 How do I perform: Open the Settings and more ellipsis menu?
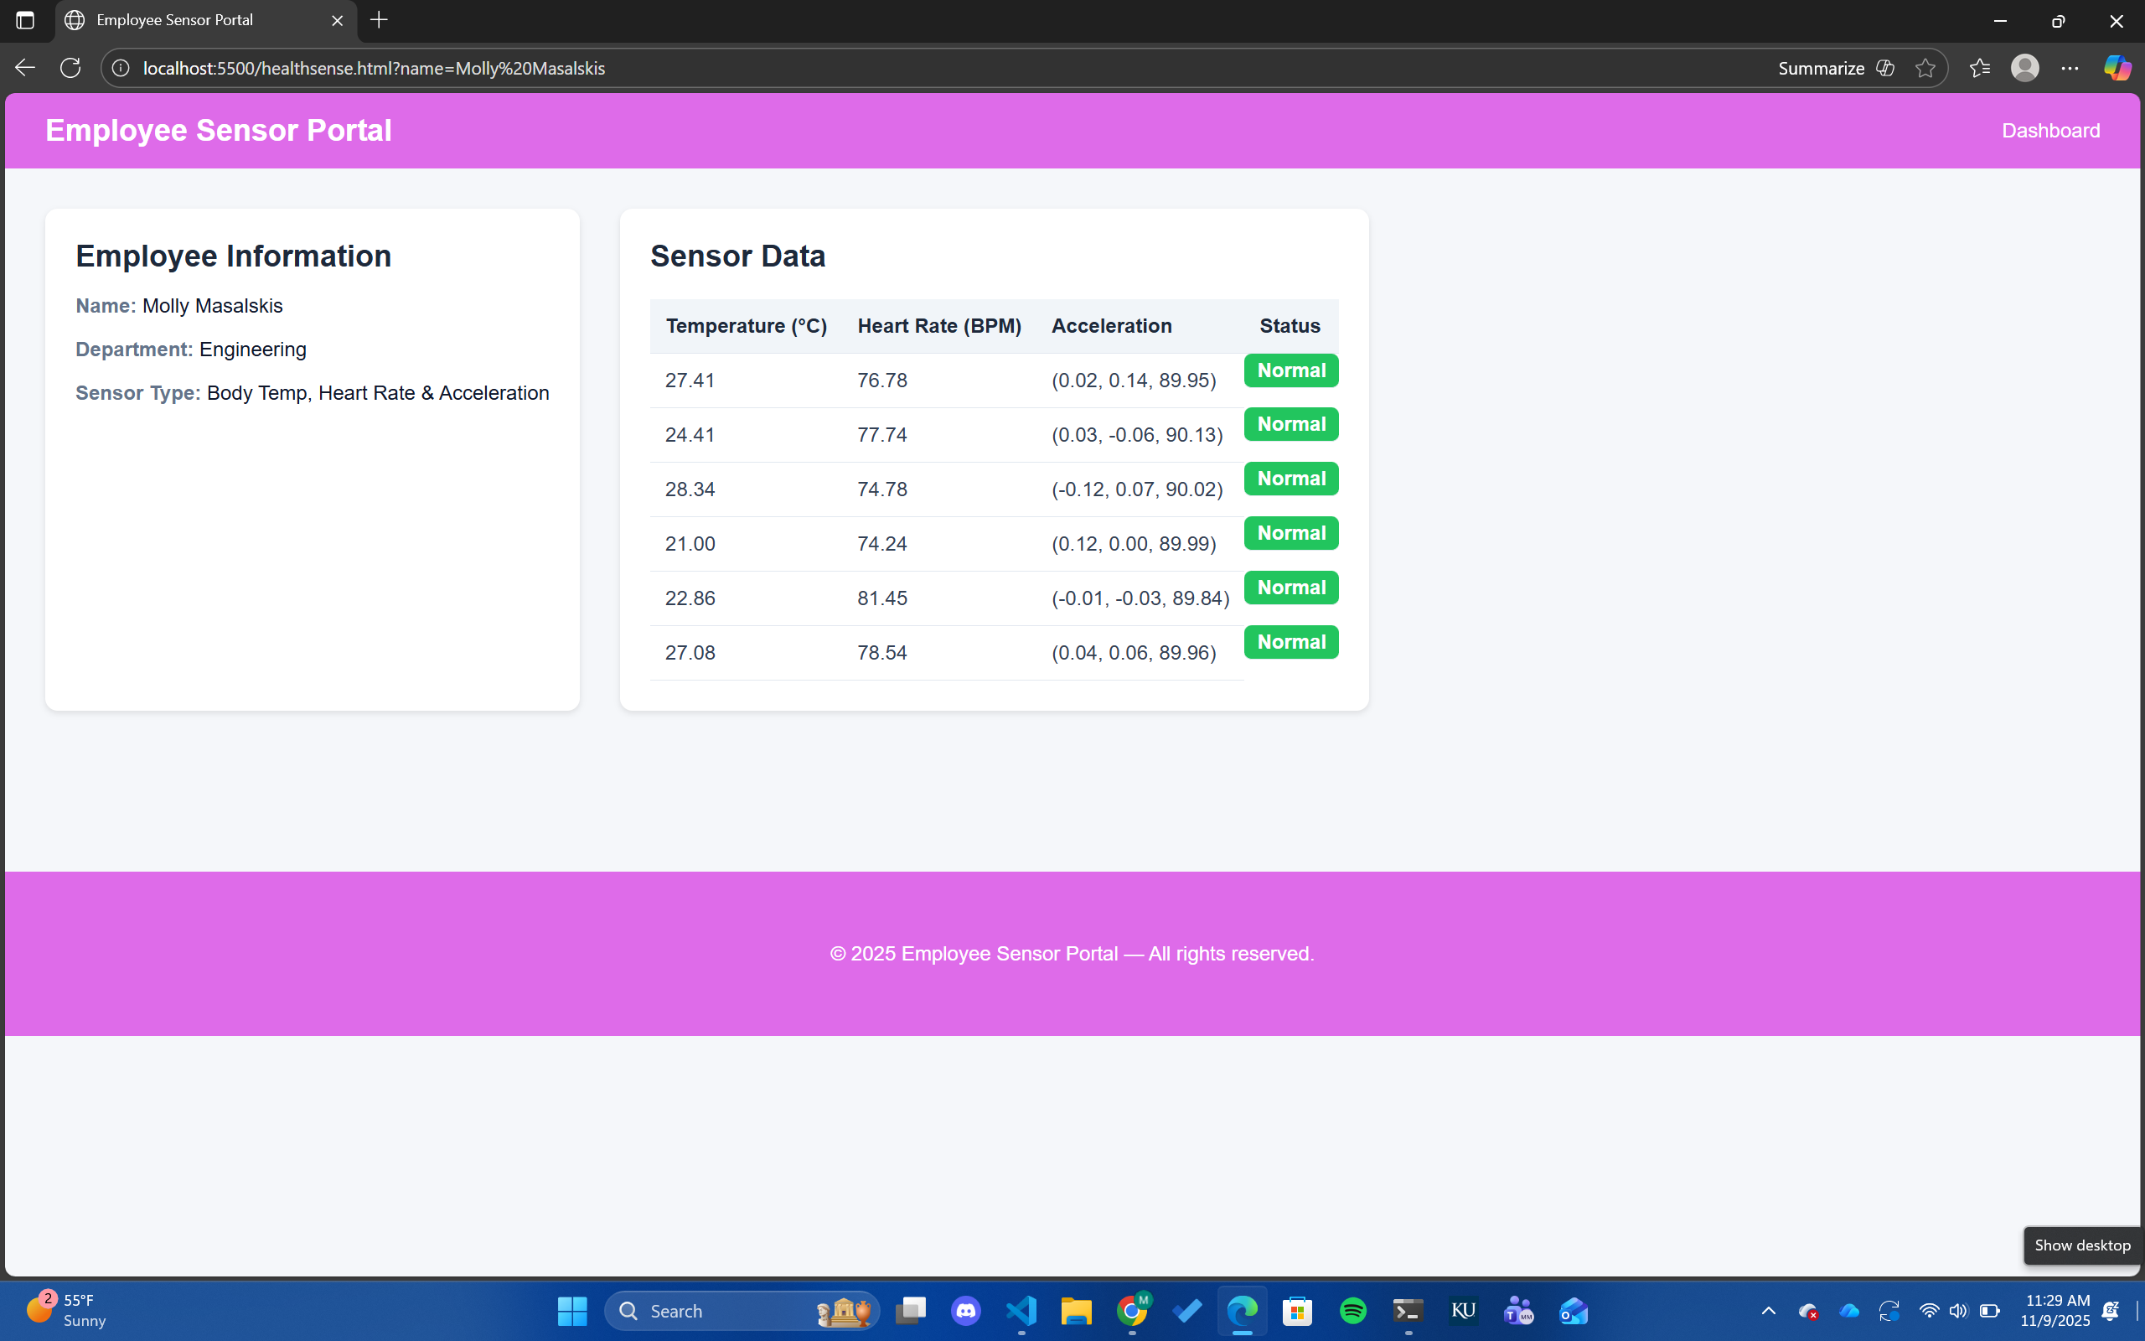coord(2070,68)
